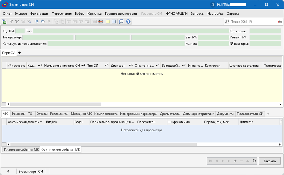Image resolution: width=284 pixels, height=175 pixels.
Task: Switch to the Отказы tab
Action: click(x=42, y=114)
